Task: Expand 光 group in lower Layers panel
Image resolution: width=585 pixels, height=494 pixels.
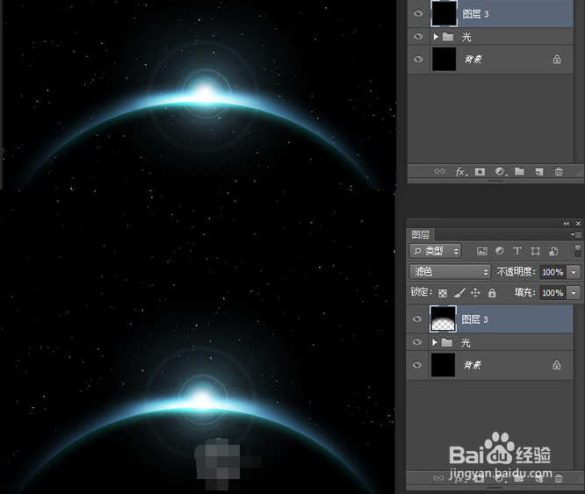Action: click(435, 342)
